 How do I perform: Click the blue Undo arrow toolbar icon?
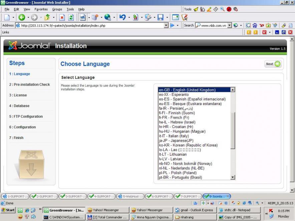point(122,17)
